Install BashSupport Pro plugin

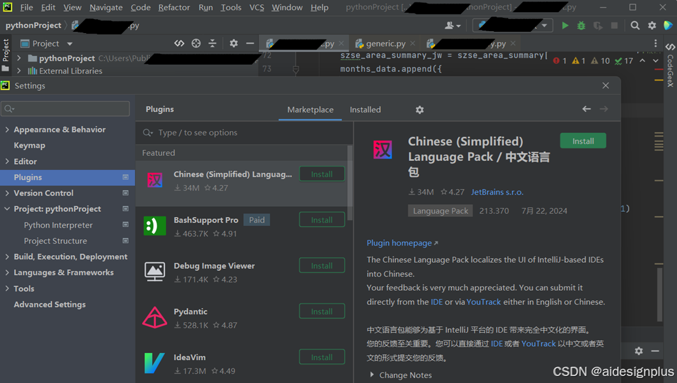click(322, 220)
